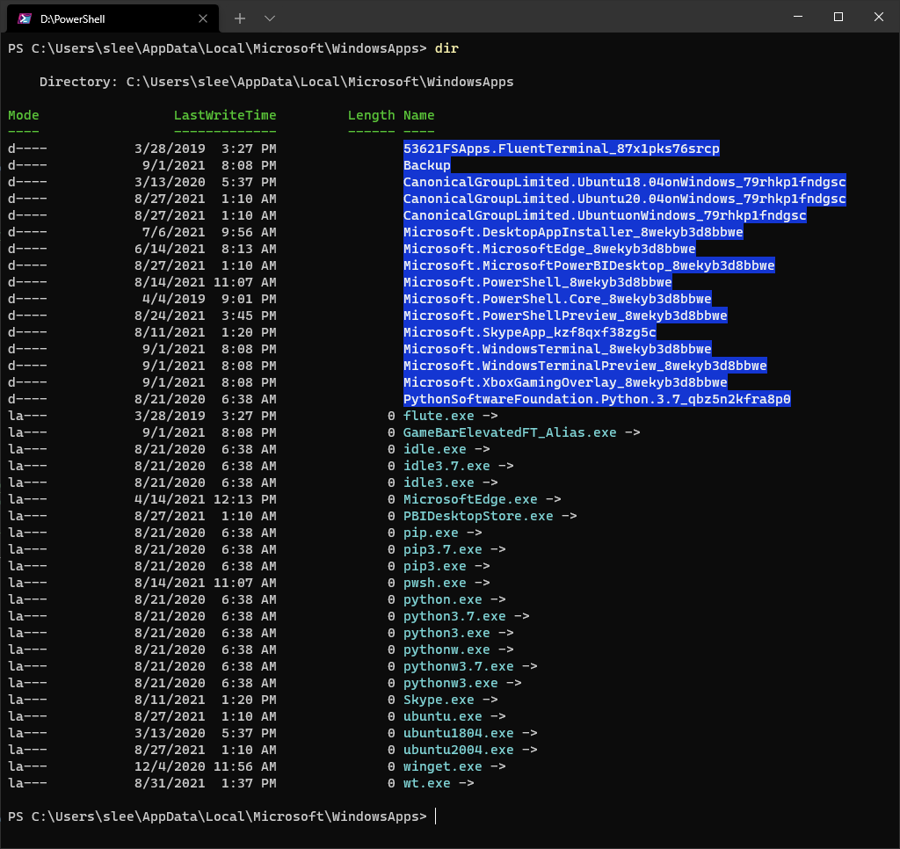Viewport: 900px width, 849px height.
Task: Click the MicrosoftEdge.exe entry
Action: [470, 499]
